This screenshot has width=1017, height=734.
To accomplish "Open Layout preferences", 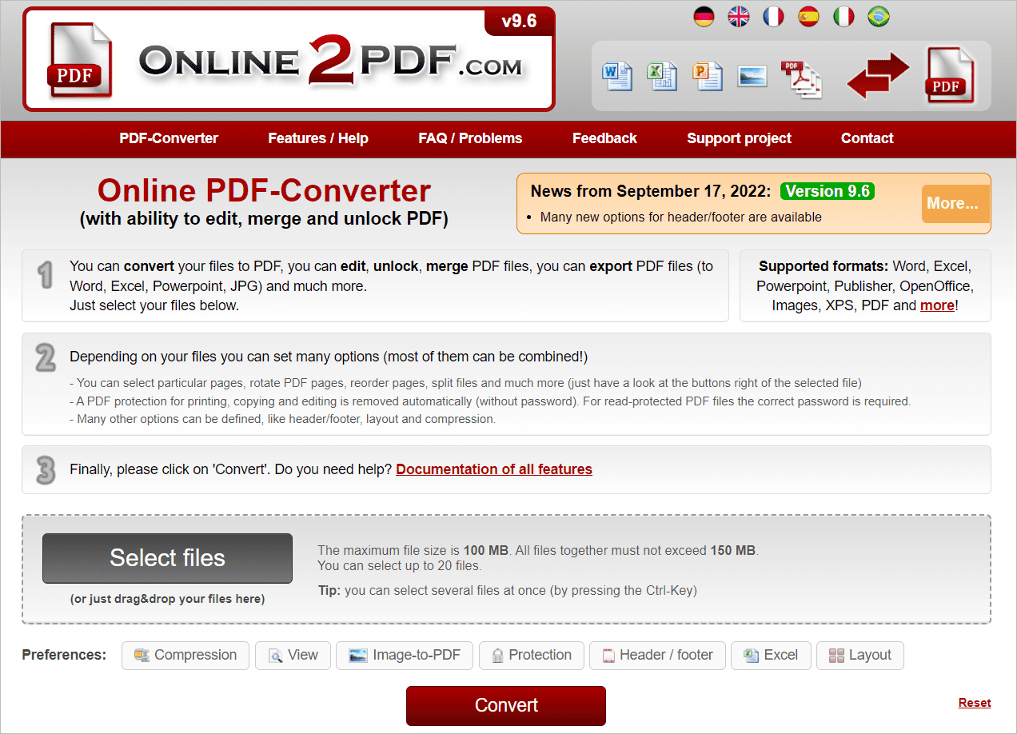I will tap(860, 655).
